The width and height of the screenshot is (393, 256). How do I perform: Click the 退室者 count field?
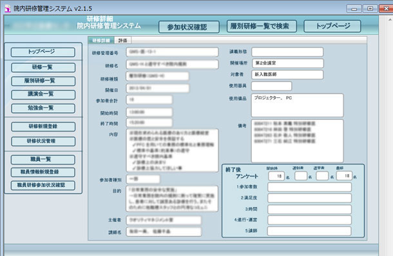pos(322,176)
